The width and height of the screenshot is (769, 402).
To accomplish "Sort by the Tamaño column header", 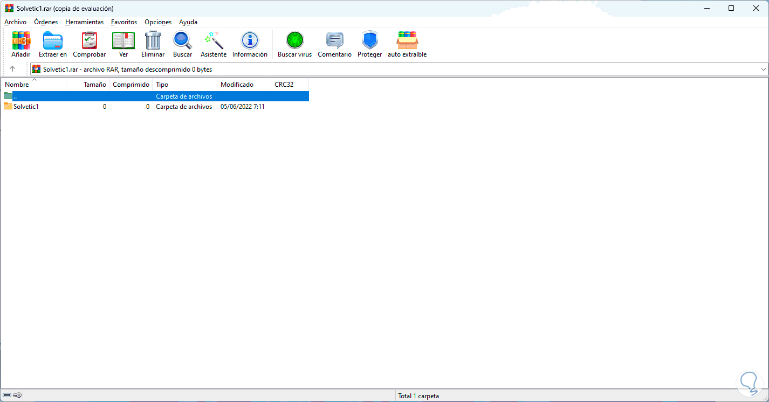I will pyautogui.click(x=88, y=84).
